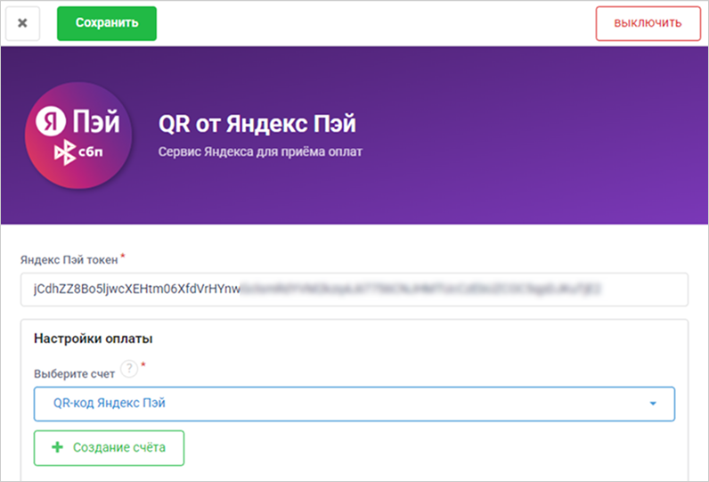Screen dimensions: 709x482
Task: Click the Настройки оплаты section heading
Action: pyautogui.click(x=93, y=339)
